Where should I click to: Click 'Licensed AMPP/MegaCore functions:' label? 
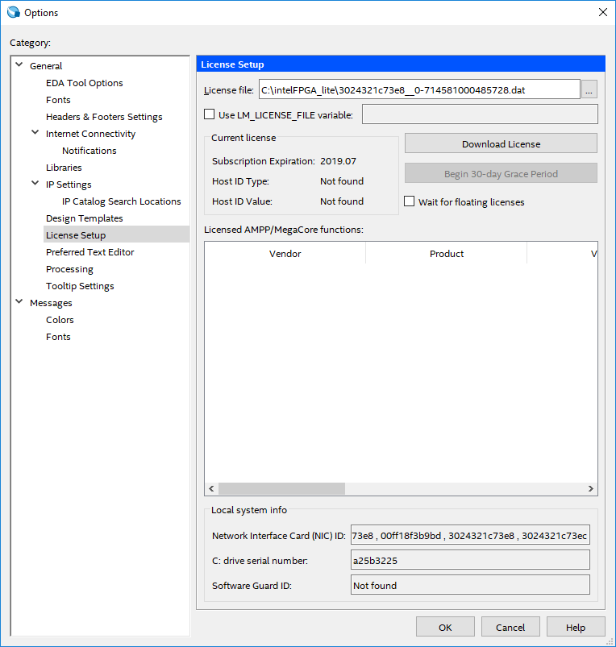284,230
